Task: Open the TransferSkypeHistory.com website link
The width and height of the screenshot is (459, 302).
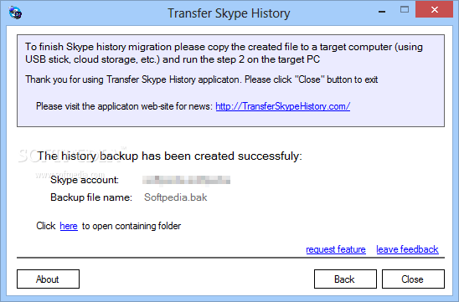Action: [283, 106]
